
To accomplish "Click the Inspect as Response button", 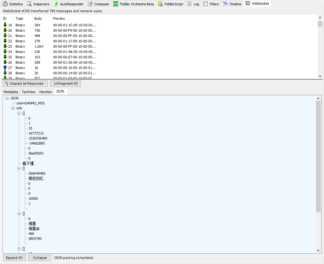I will point(25,84).
